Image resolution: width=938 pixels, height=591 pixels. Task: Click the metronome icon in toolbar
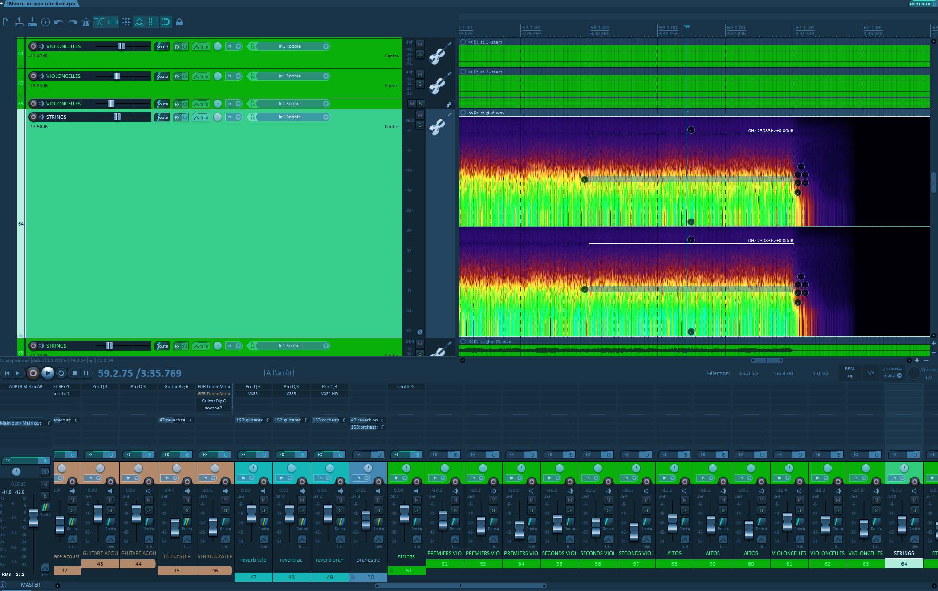click(86, 22)
